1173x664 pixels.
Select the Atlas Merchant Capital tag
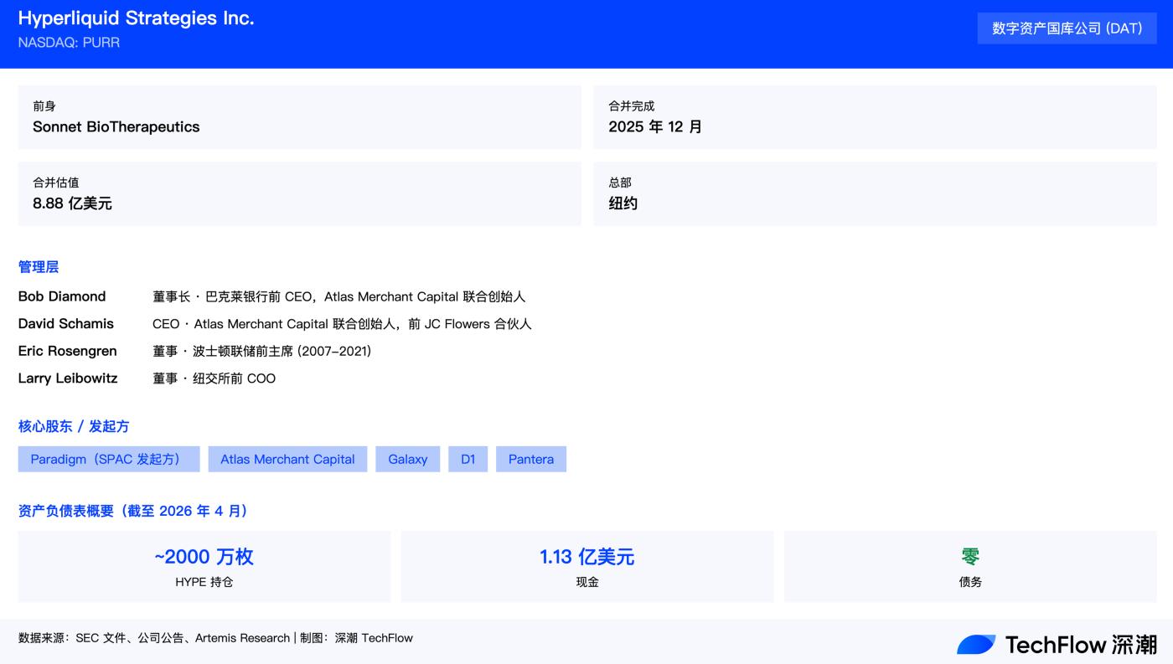point(287,459)
